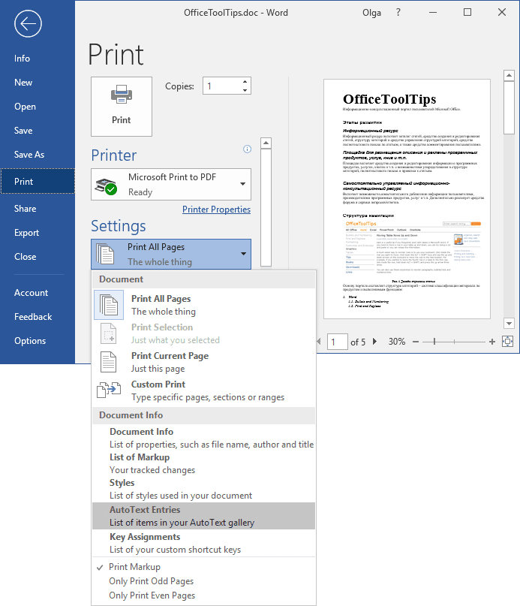Go back using the circled arrow

[x=28, y=23]
